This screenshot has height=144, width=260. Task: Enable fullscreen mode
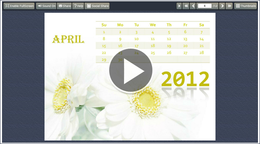(19, 6)
